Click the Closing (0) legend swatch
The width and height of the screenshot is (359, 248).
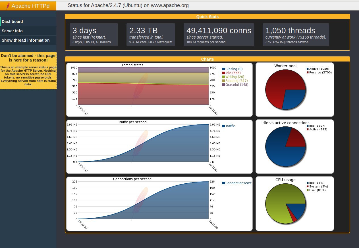223,69
